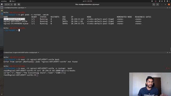The width and height of the screenshot is (171, 96).
Task: Open the 1/1 session switcher dropdown
Action: [7, 5]
